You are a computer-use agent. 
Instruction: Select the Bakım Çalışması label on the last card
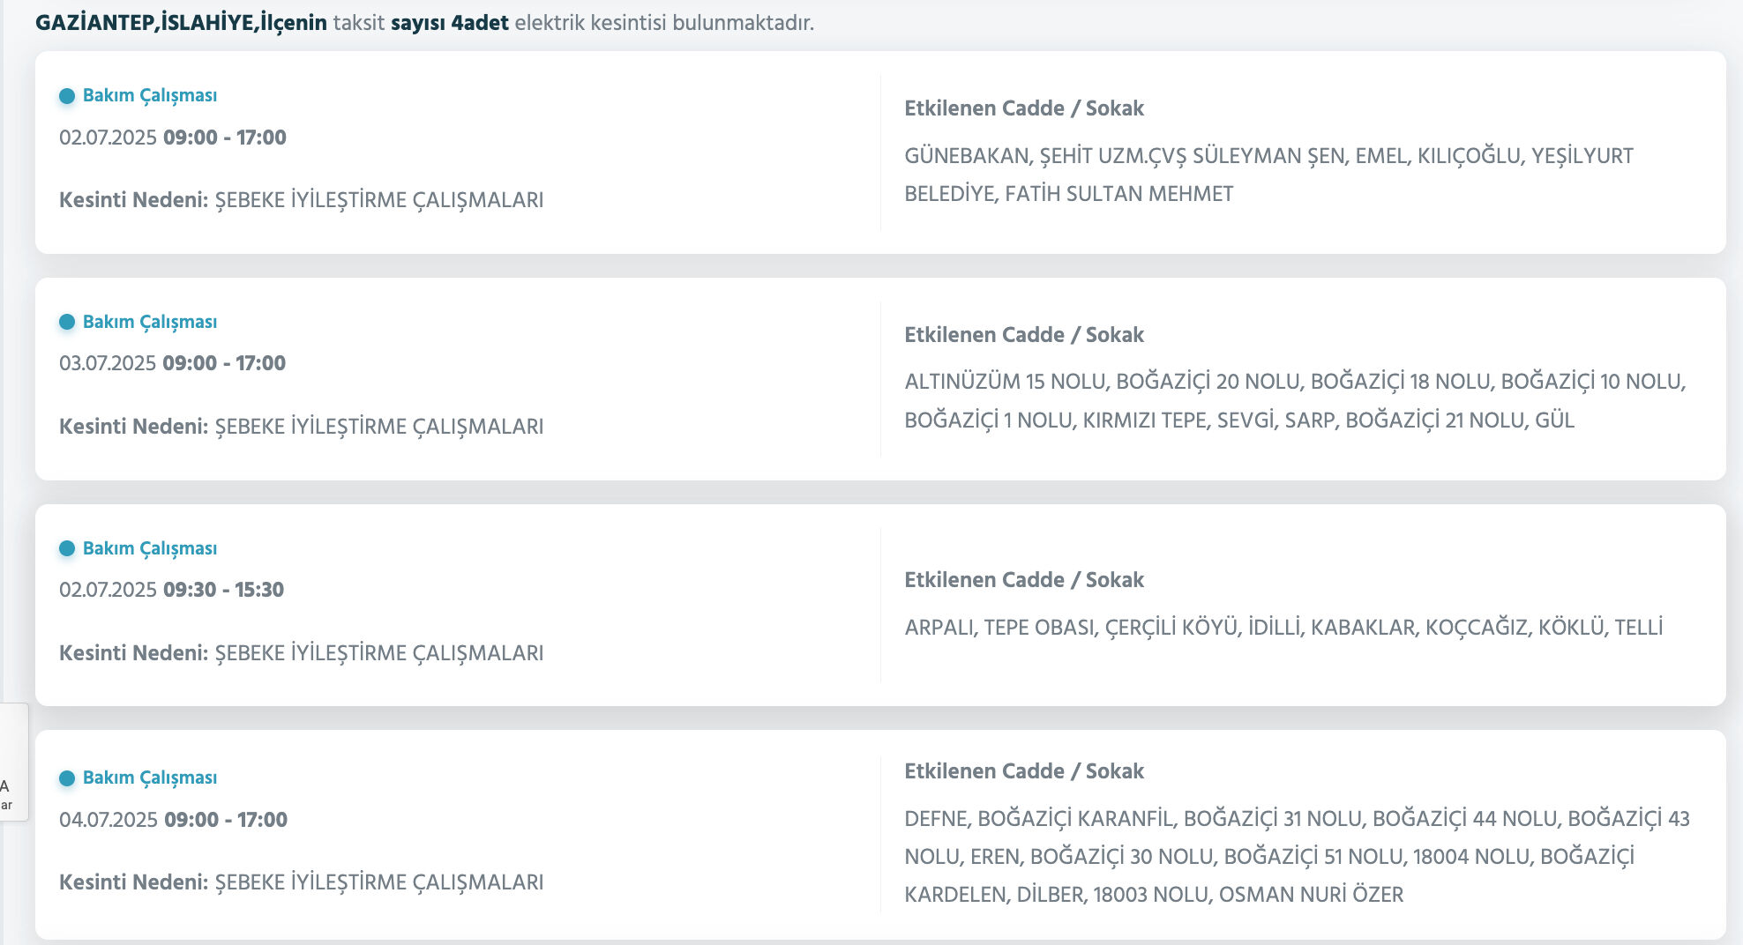click(148, 778)
